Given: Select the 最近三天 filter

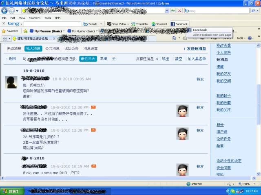Looking at the screenshot, I should click(x=88, y=58).
